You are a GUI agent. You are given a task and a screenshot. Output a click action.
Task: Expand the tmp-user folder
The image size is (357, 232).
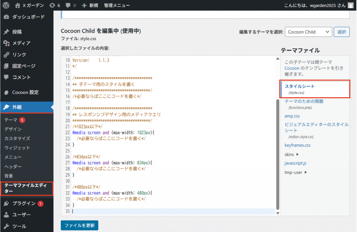(x=296, y=172)
